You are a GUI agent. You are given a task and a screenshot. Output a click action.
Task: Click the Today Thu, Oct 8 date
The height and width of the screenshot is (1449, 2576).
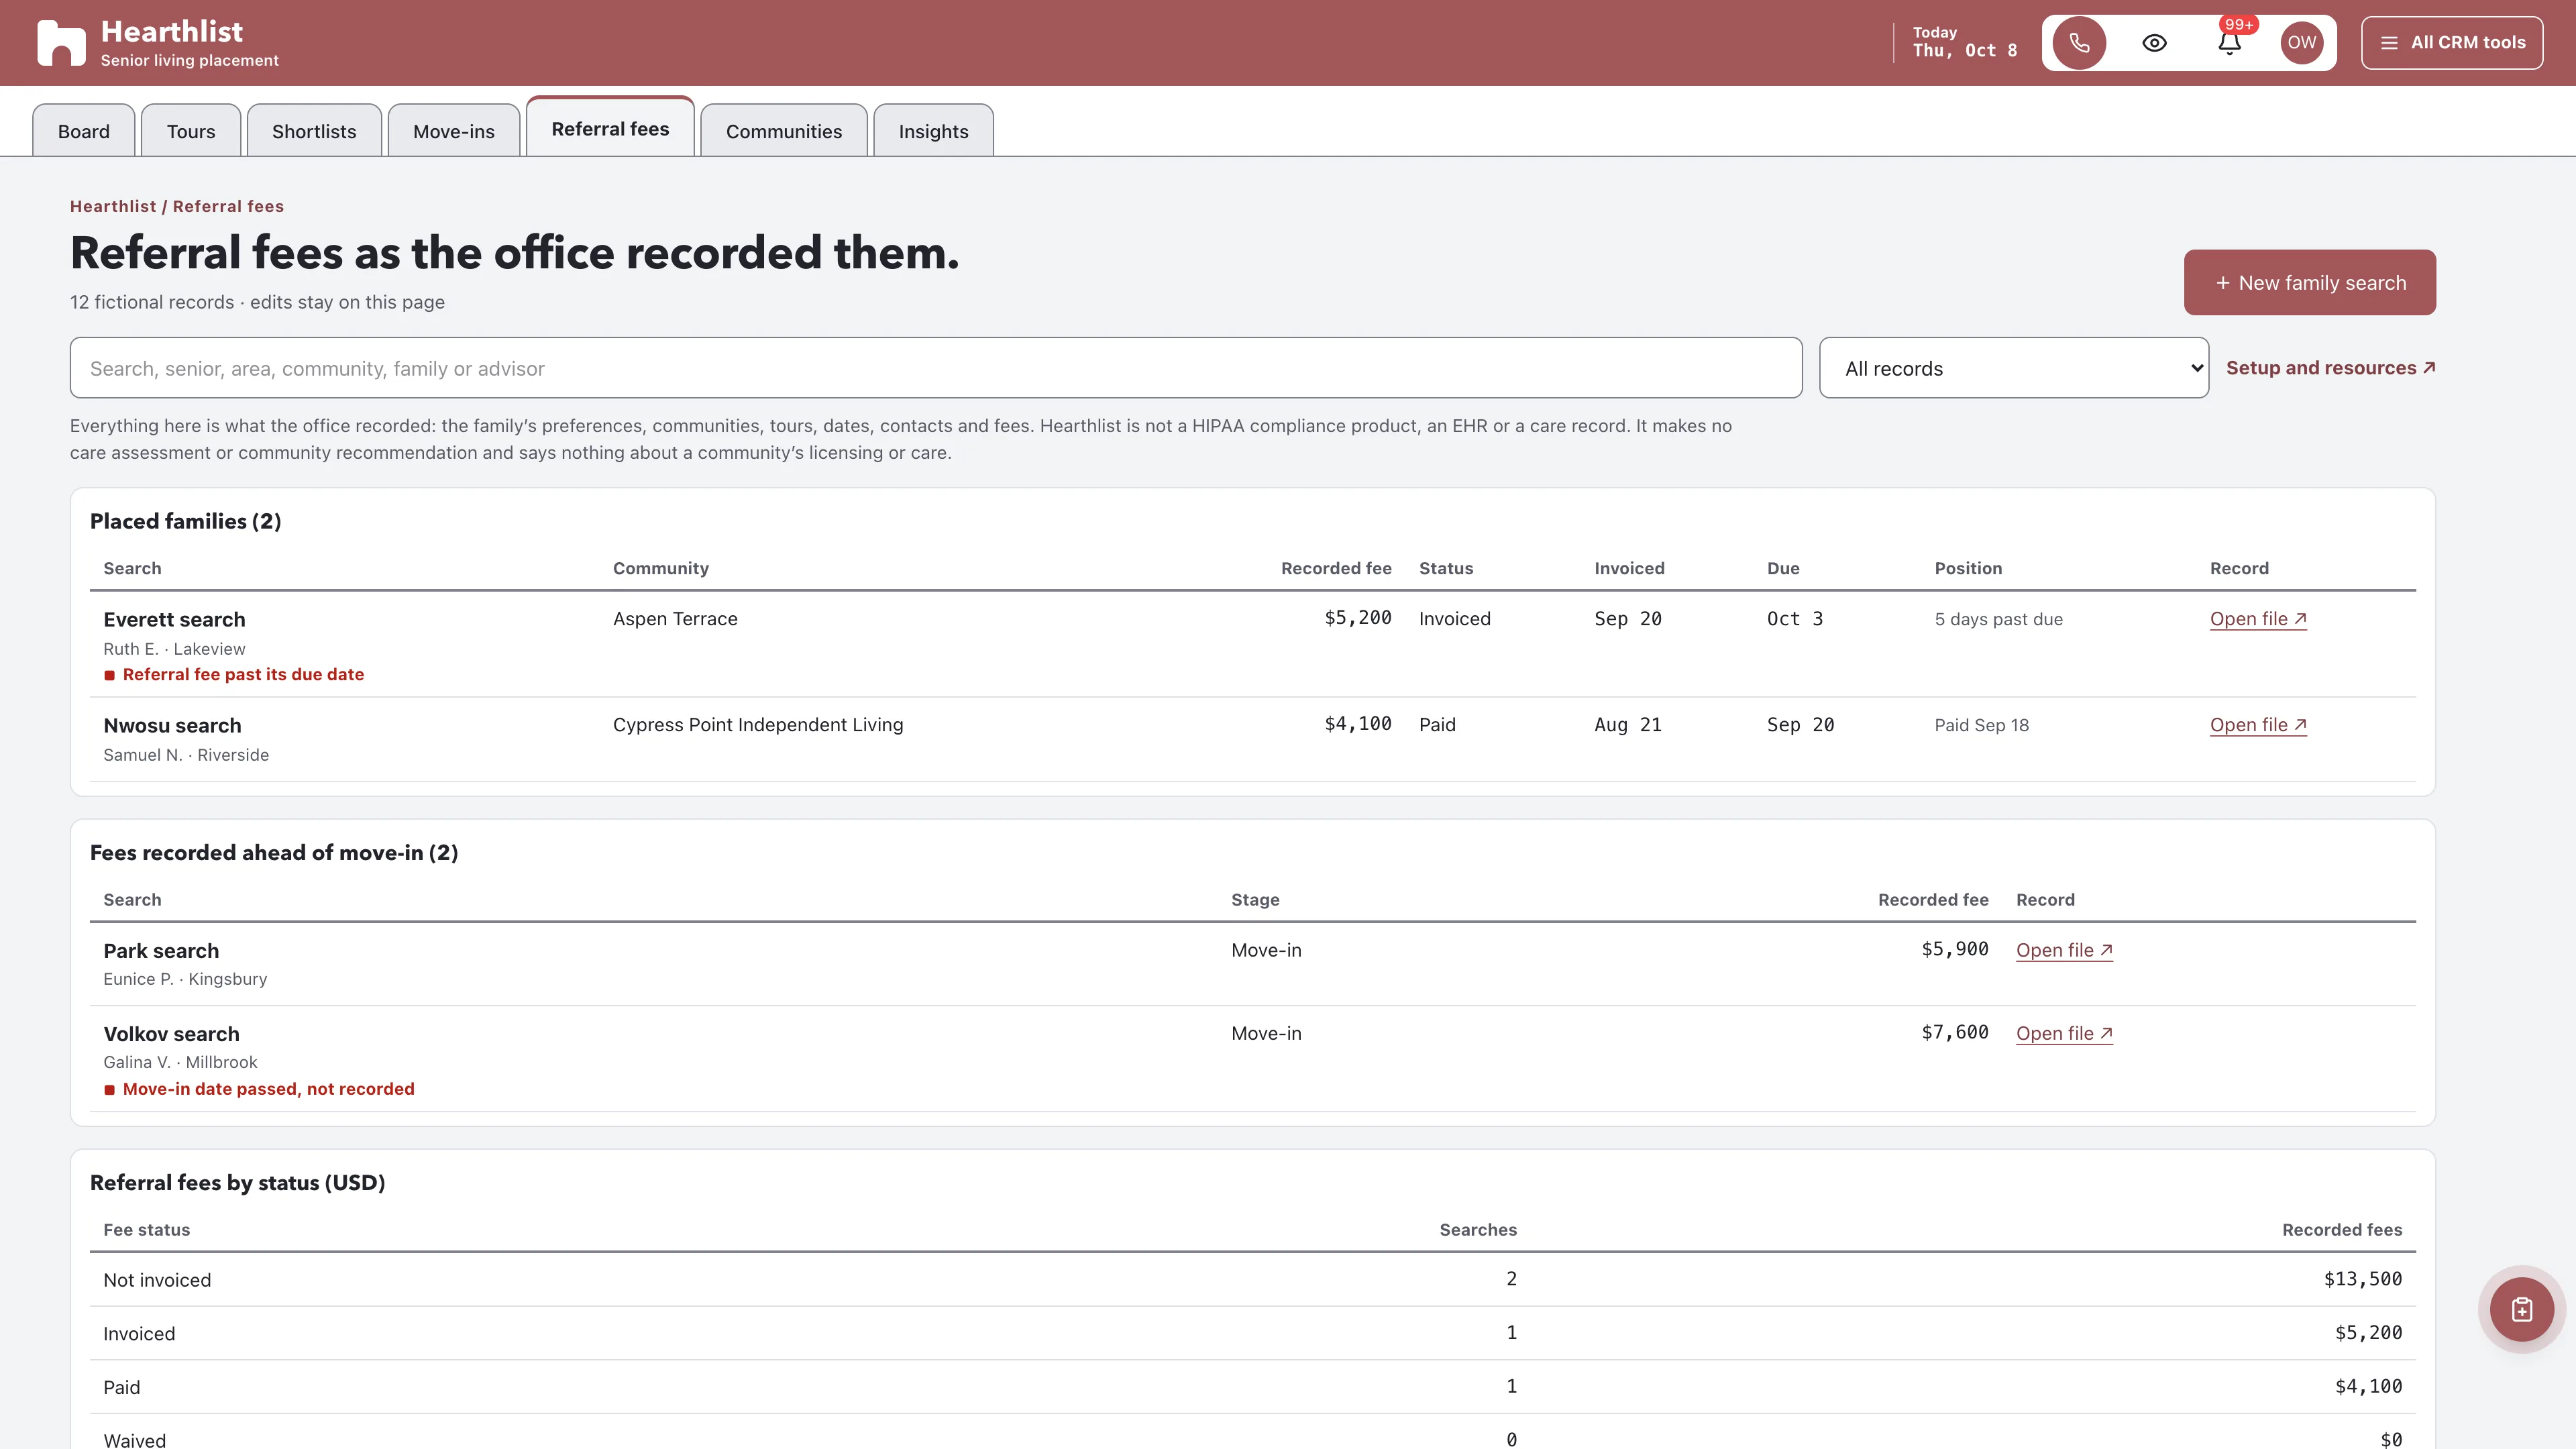[1964, 42]
